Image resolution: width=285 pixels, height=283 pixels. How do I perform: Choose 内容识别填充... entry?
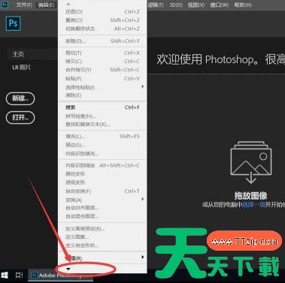pyautogui.click(x=102, y=153)
